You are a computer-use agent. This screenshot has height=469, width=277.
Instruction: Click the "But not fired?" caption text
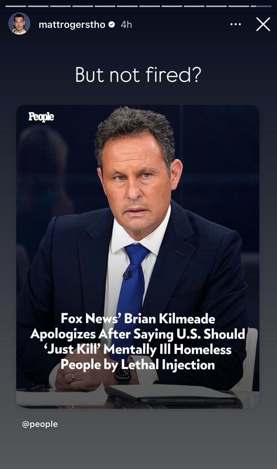138,75
